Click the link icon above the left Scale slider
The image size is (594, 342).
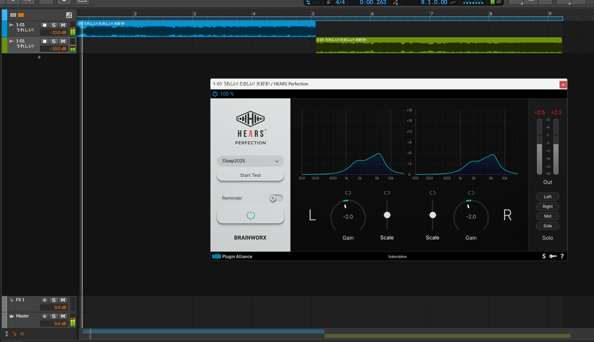tap(387, 193)
